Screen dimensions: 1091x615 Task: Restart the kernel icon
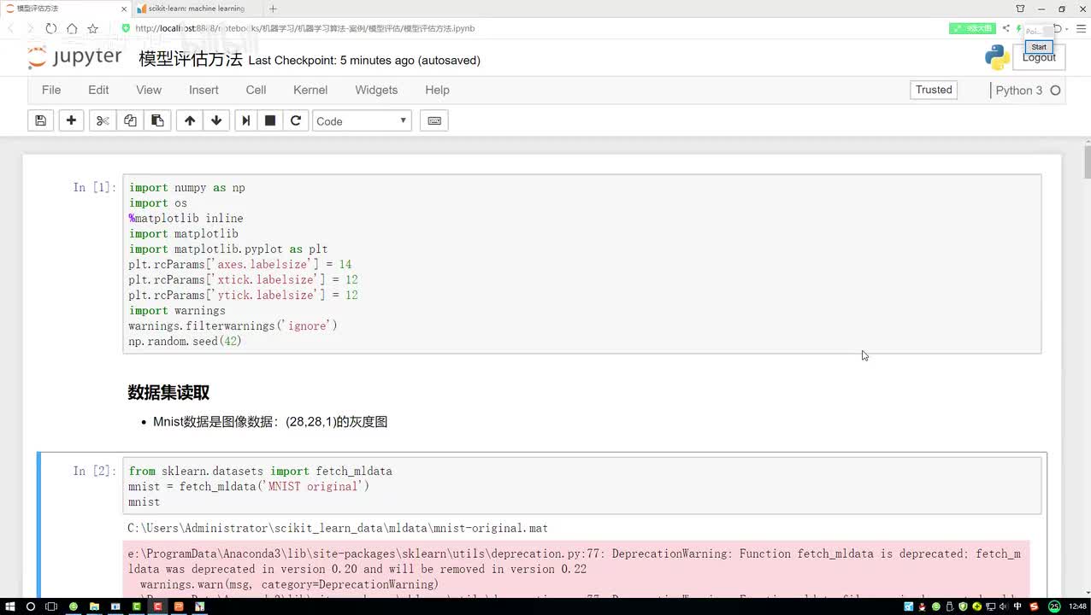point(296,120)
